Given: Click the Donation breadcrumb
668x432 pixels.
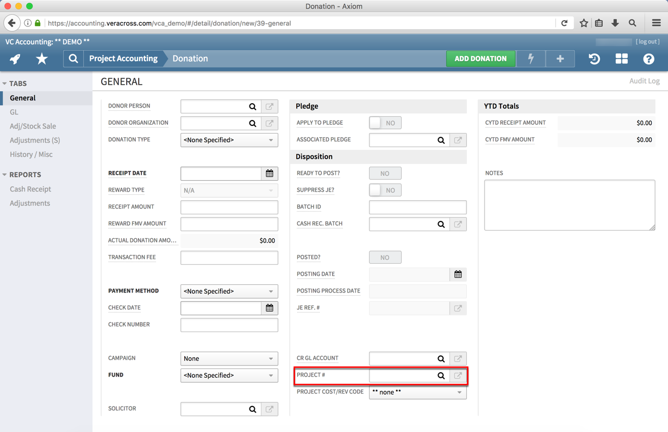Looking at the screenshot, I should coord(190,59).
